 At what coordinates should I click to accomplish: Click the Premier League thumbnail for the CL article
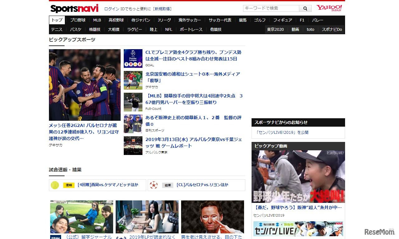tap(133, 59)
